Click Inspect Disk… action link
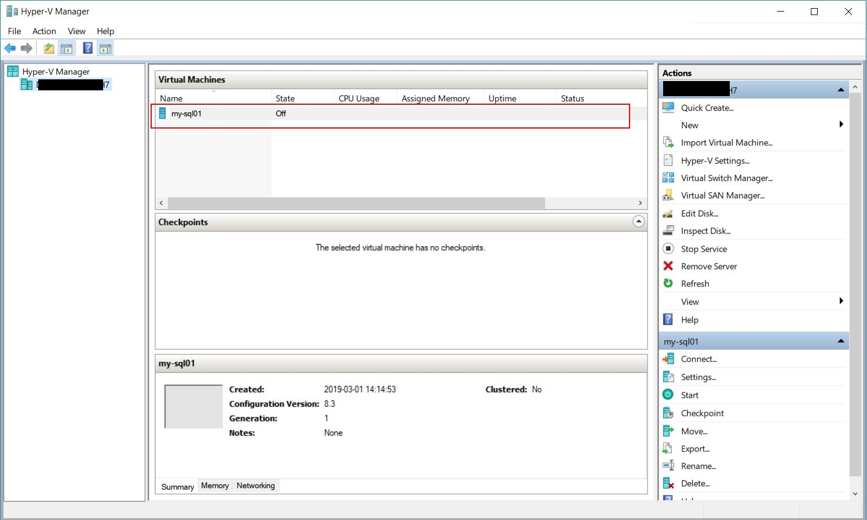This screenshot has width=867, height=520. (x=706, y=230)
